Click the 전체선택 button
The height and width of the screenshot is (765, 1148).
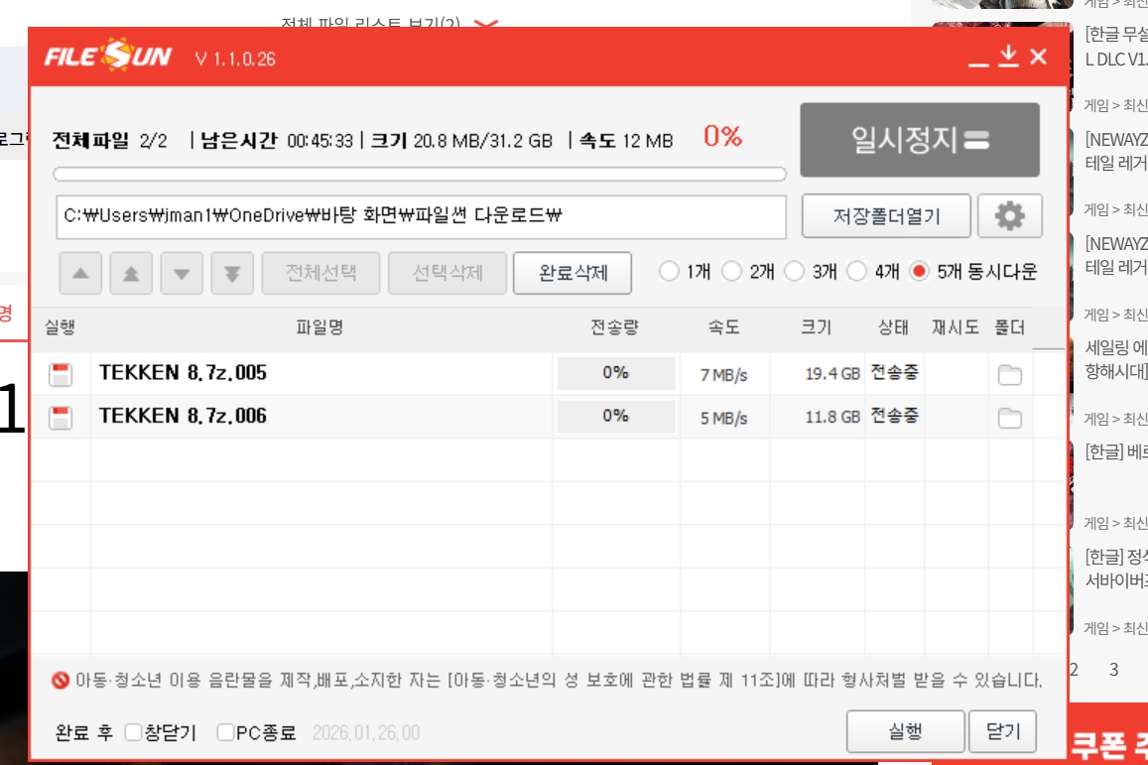[x=320, y=273]
